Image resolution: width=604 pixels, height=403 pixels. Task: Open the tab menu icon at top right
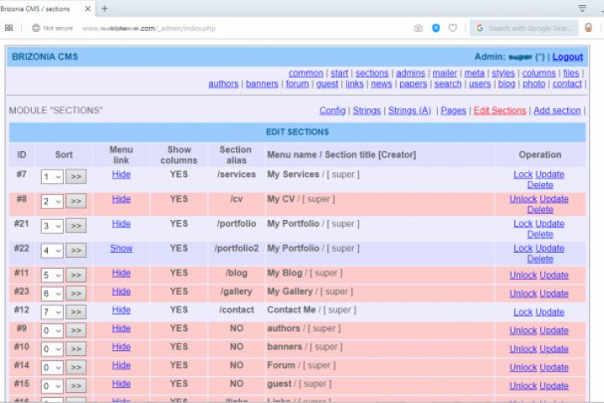(x=582, y=8)
